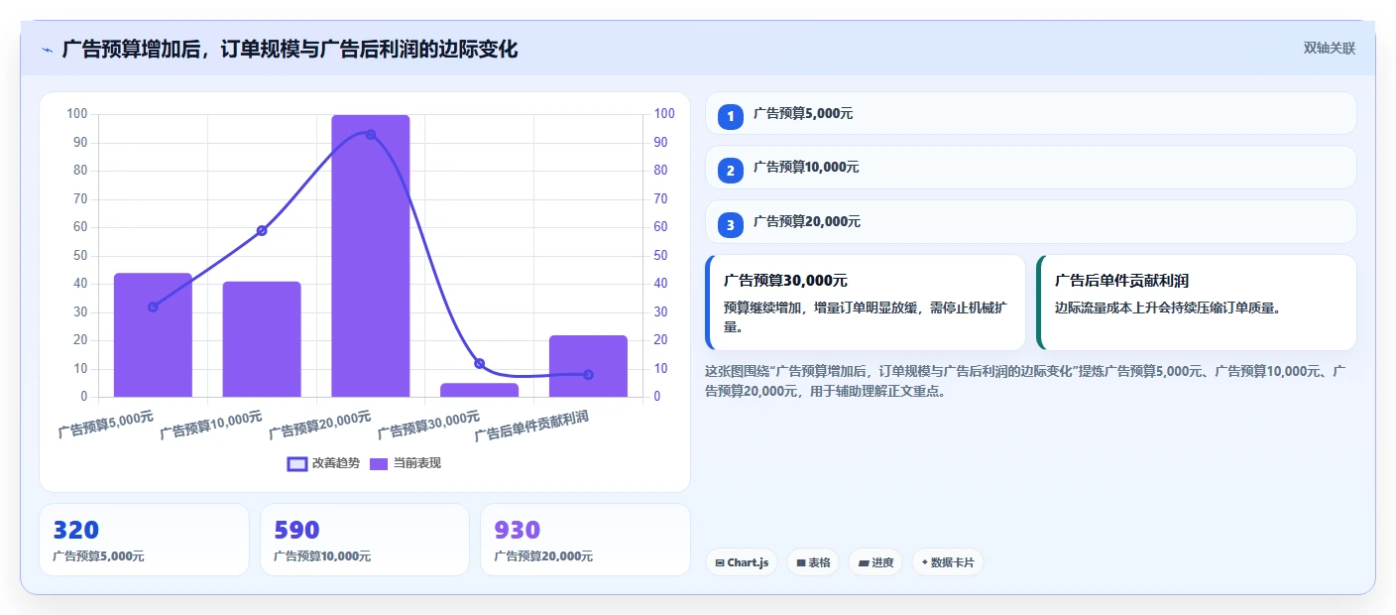
Task: Select the 进度 tag chip
Action: [875, 562]
